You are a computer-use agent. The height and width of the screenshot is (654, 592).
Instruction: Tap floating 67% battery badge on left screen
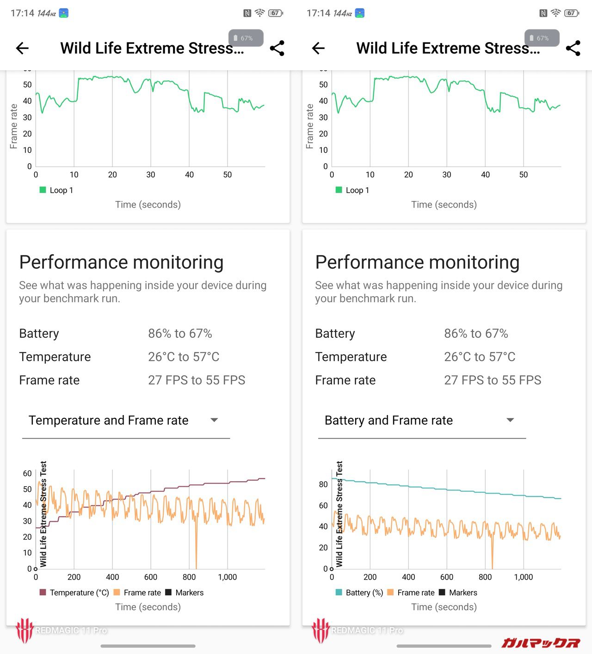pos(246,38)
